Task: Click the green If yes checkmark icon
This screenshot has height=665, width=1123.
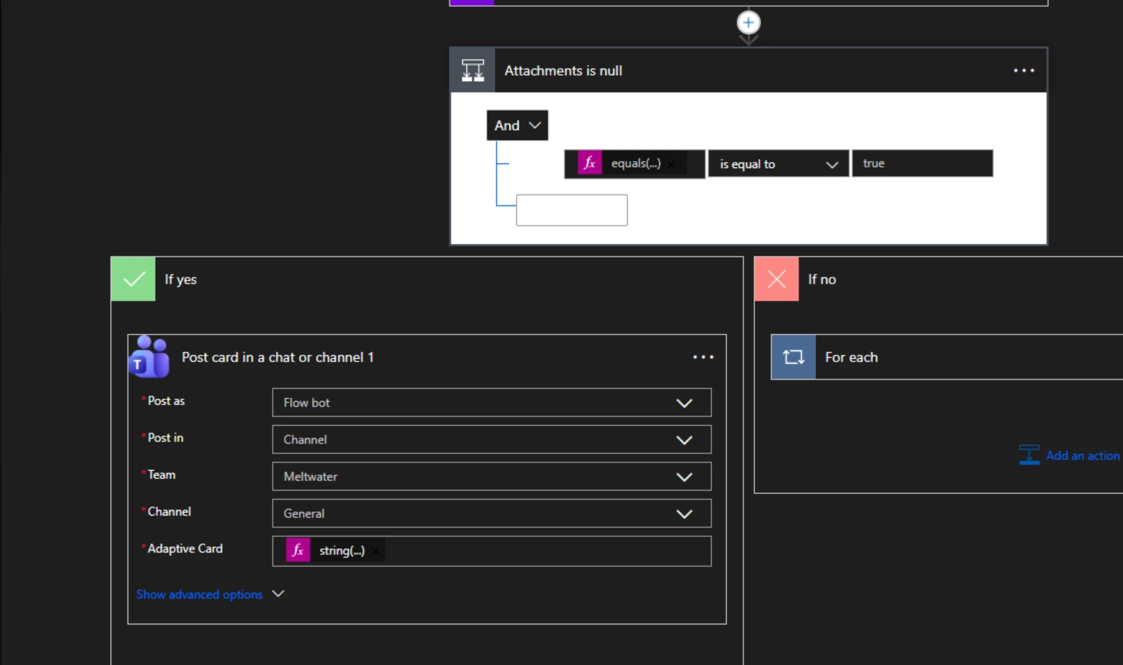Action: click(x=133, y=279)
